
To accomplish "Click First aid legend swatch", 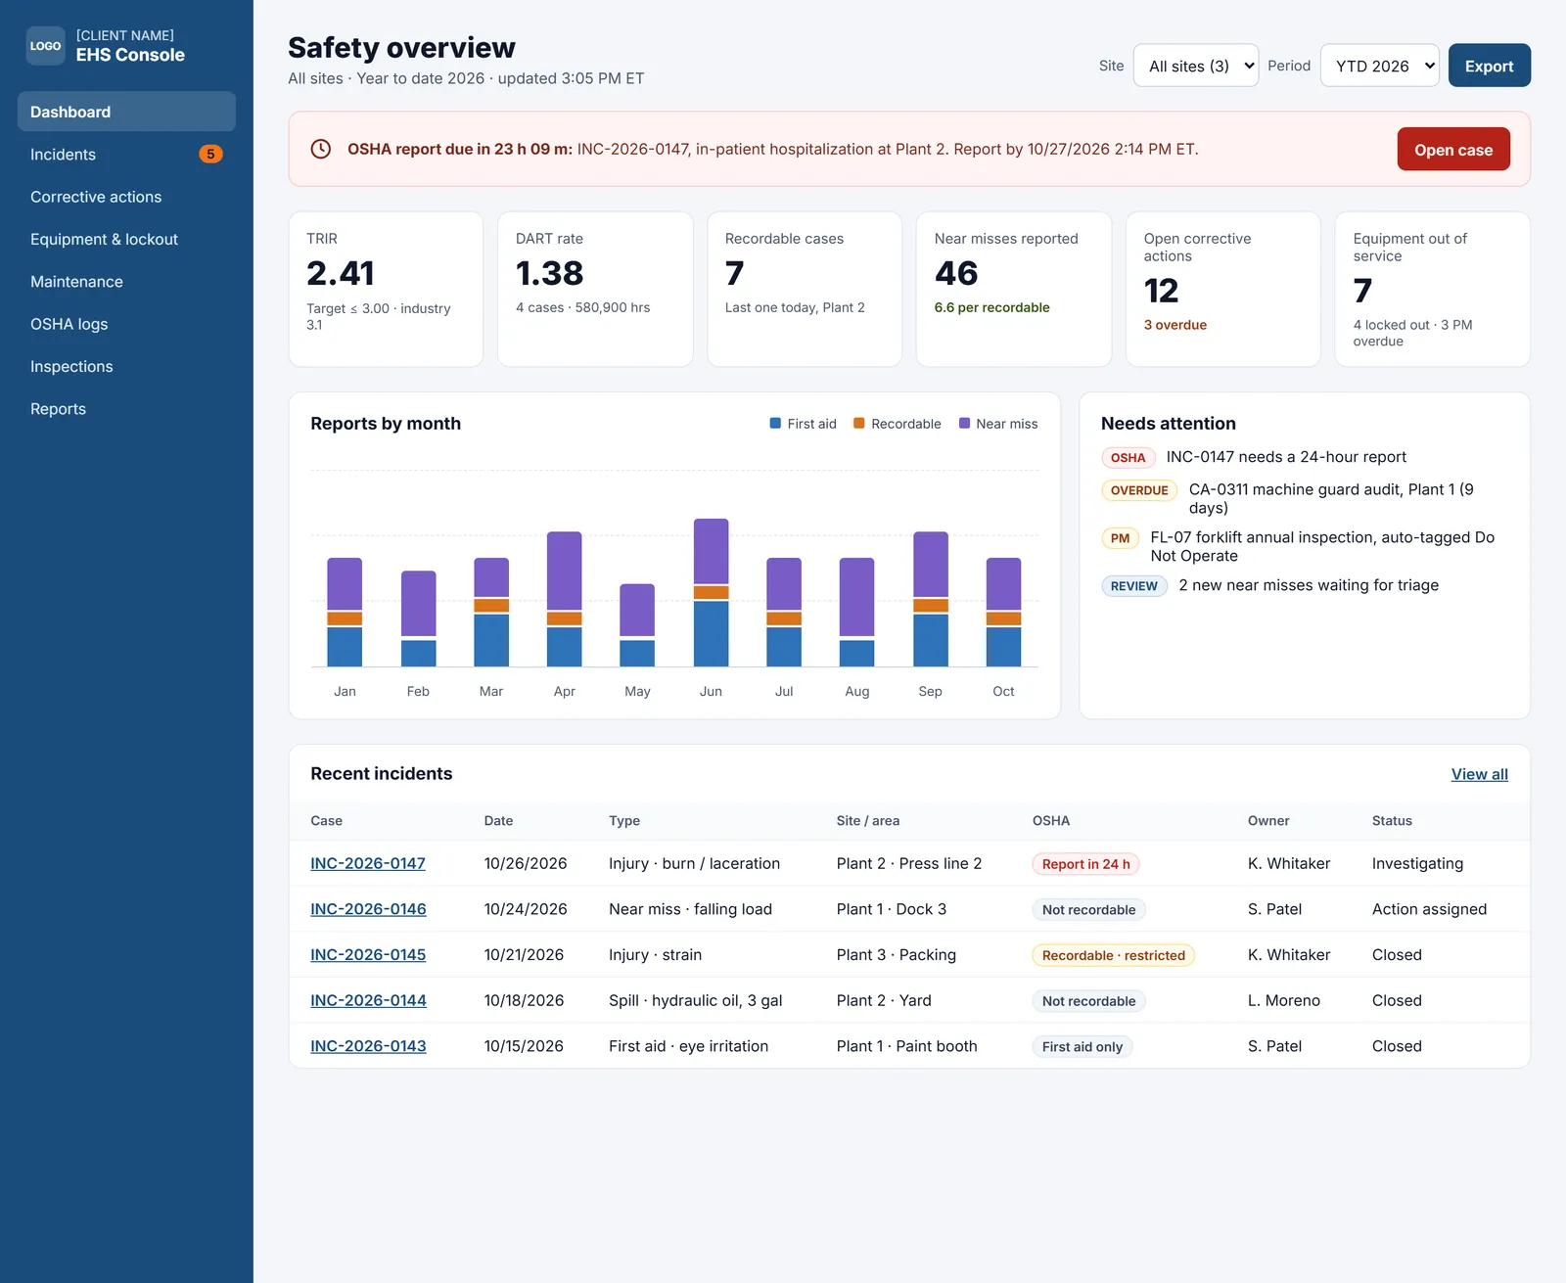I will click(x=775, y=424).
